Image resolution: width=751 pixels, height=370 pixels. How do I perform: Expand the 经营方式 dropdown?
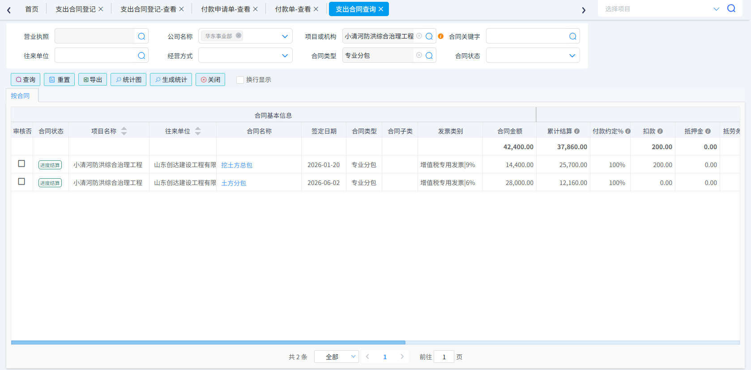[x=285, y=56]
